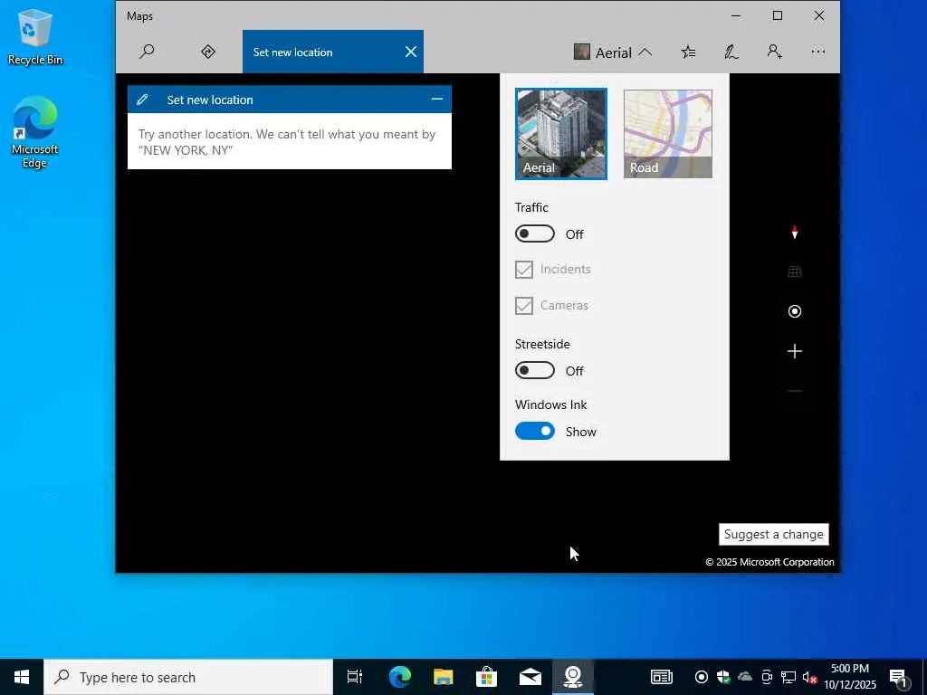
Task: Click the Suggest a change button
Action: tap(773, 534)
